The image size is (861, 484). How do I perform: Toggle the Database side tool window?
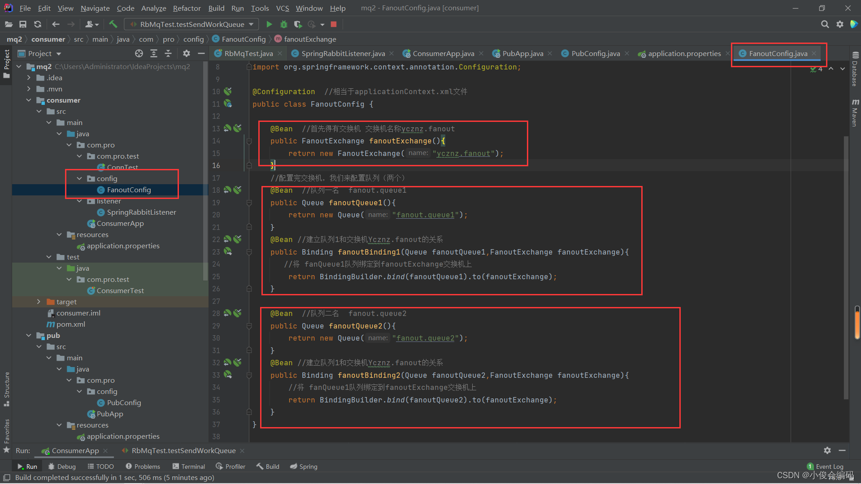(x=855, y=69)
